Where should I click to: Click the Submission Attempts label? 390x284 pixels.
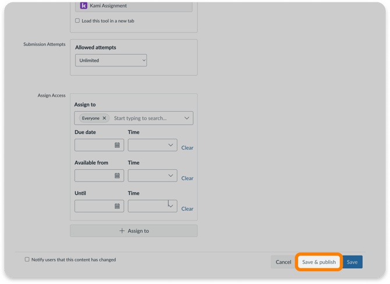(44, 44)
